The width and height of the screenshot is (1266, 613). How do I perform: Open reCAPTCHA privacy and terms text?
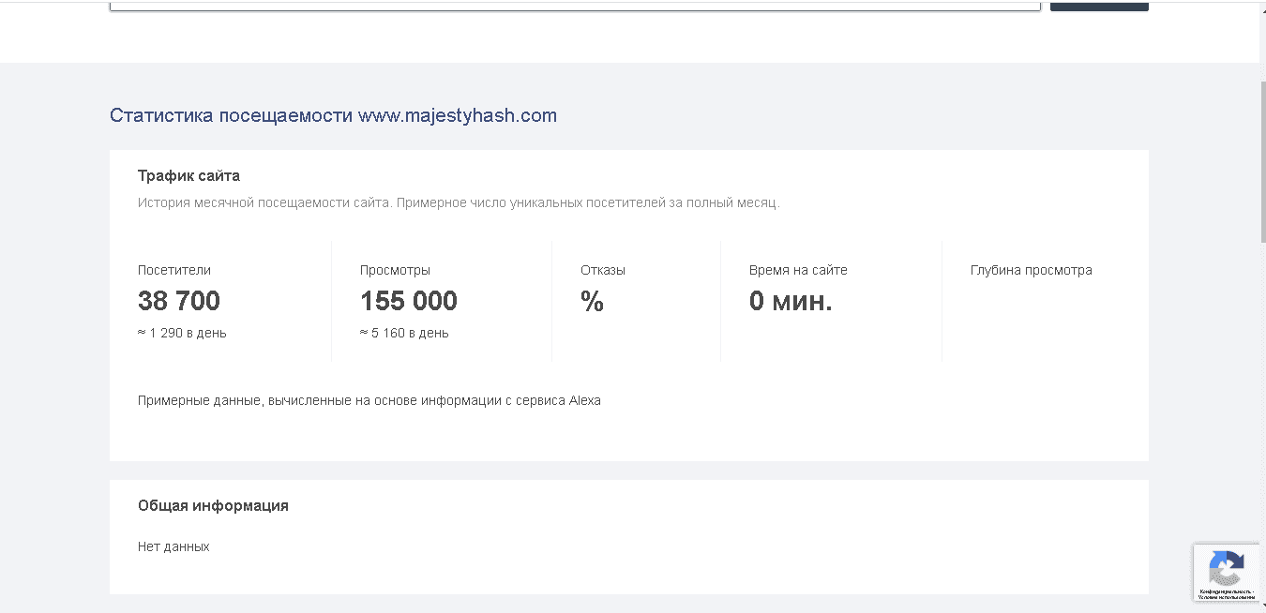tap(1227, 594)
